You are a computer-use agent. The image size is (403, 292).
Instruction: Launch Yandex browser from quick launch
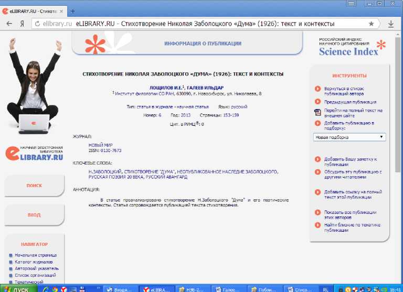point(64,289)
